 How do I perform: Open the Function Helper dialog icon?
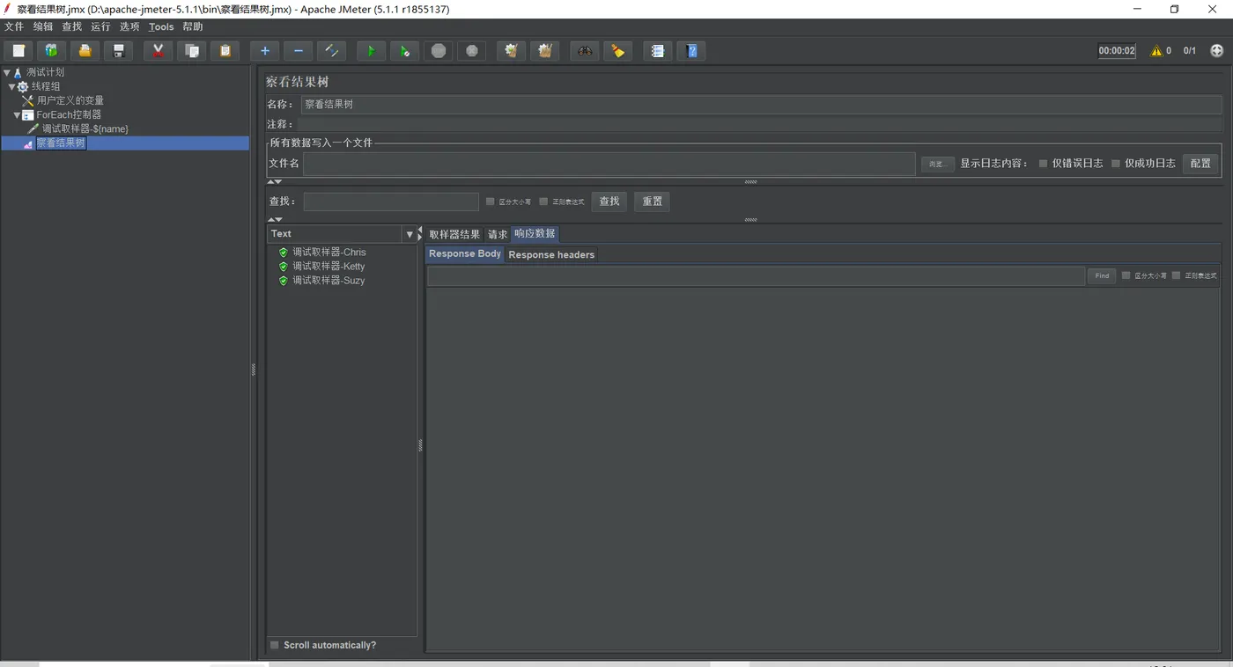[657, 51]
